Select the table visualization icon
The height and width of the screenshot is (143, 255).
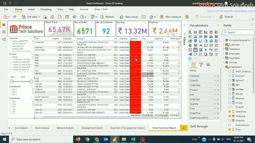pos(195,50)
